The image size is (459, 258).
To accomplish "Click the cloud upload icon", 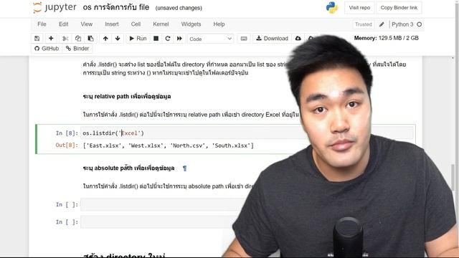I will 298,38.
